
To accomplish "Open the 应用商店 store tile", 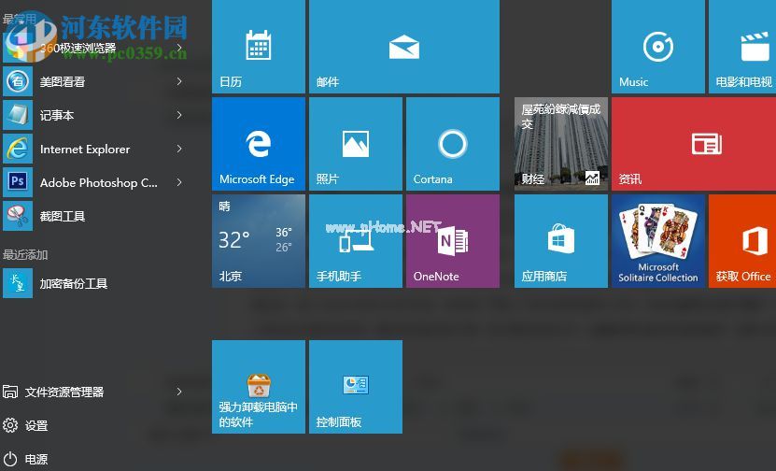I will 560,241.
